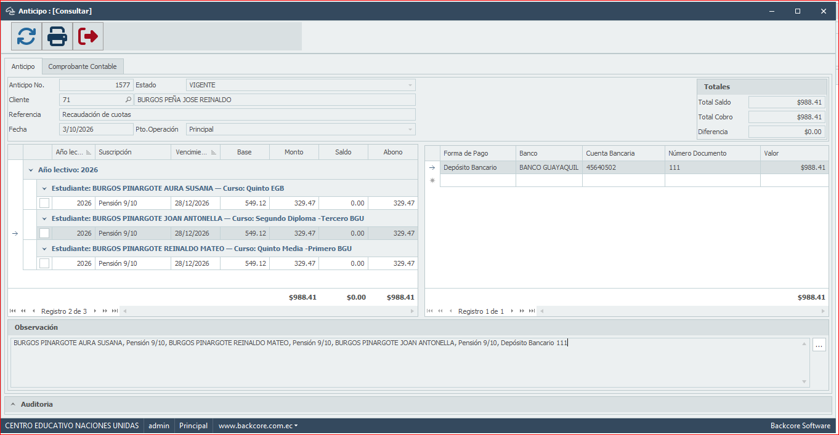The image size is (839, 435).
Task: Print the Anticipo with the printer icon
Action: 57,36
